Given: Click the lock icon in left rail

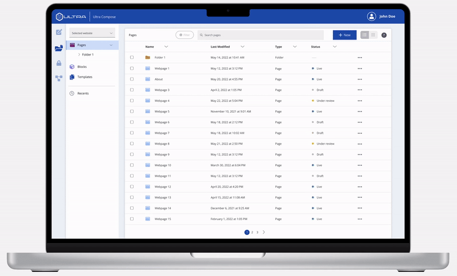Looking at the screenshot, I should click(59, 63).
